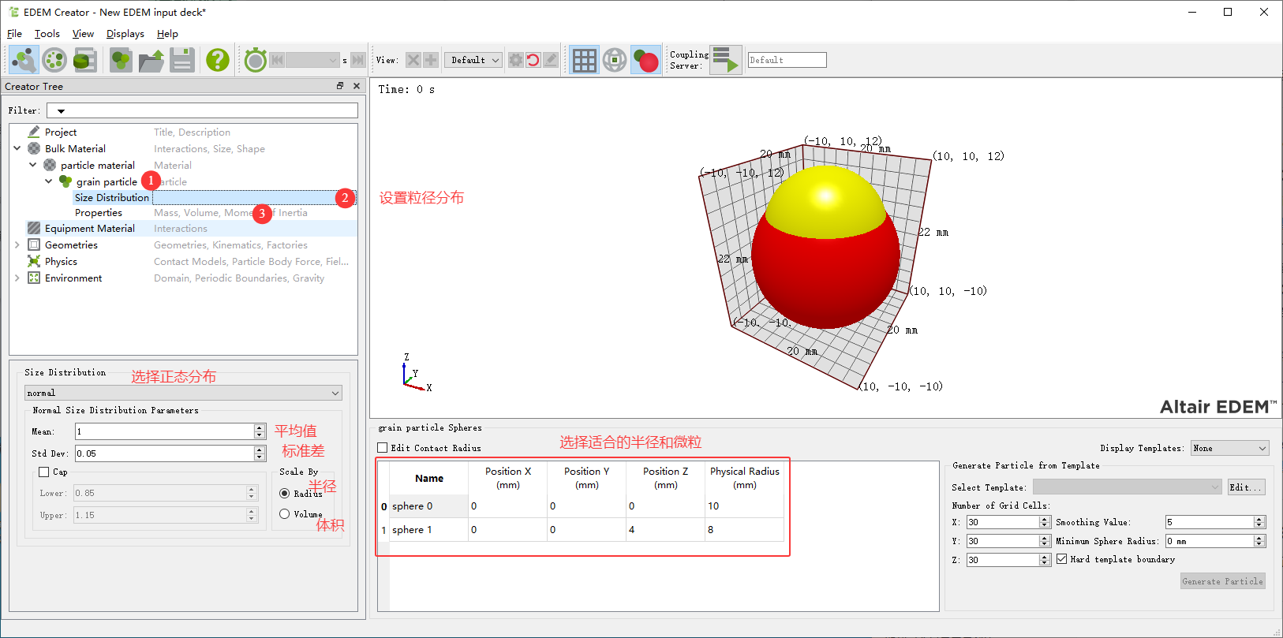
Task: Click the green help question mark icon
Action: tap(217, 60)
